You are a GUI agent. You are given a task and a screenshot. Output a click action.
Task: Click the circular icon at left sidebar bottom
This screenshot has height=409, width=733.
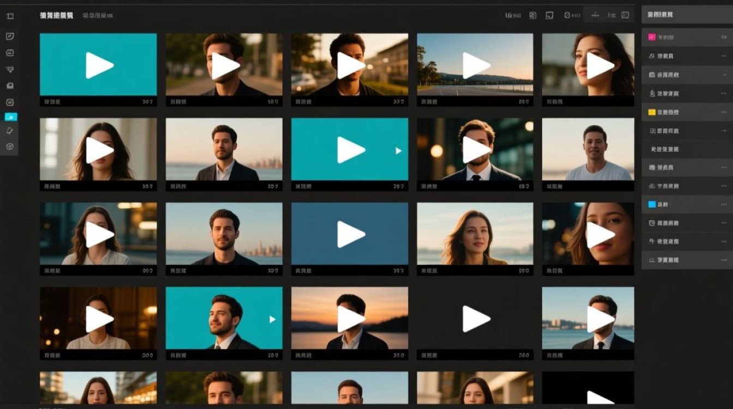click(10, 147)
